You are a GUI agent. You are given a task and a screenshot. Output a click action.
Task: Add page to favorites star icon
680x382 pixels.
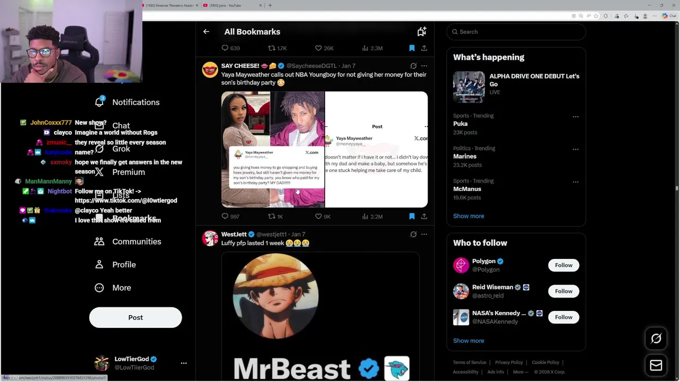(597, 16)
